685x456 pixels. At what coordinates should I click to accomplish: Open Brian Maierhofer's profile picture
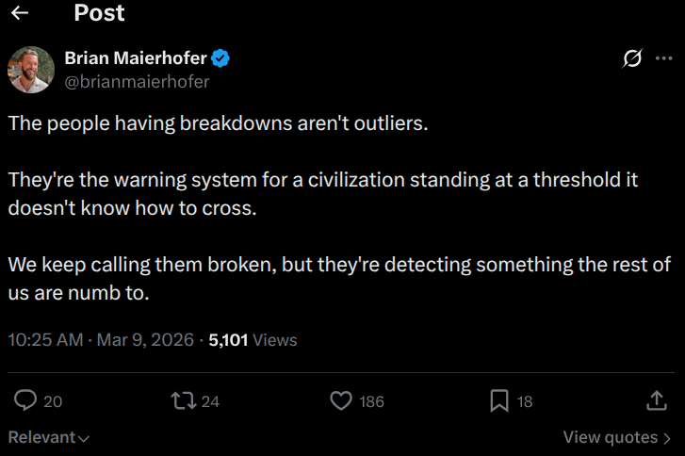coord(31,70)
